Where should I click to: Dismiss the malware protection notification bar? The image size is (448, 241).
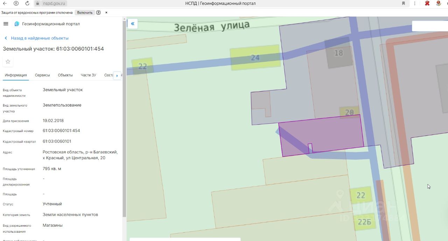tap(106, 13)
